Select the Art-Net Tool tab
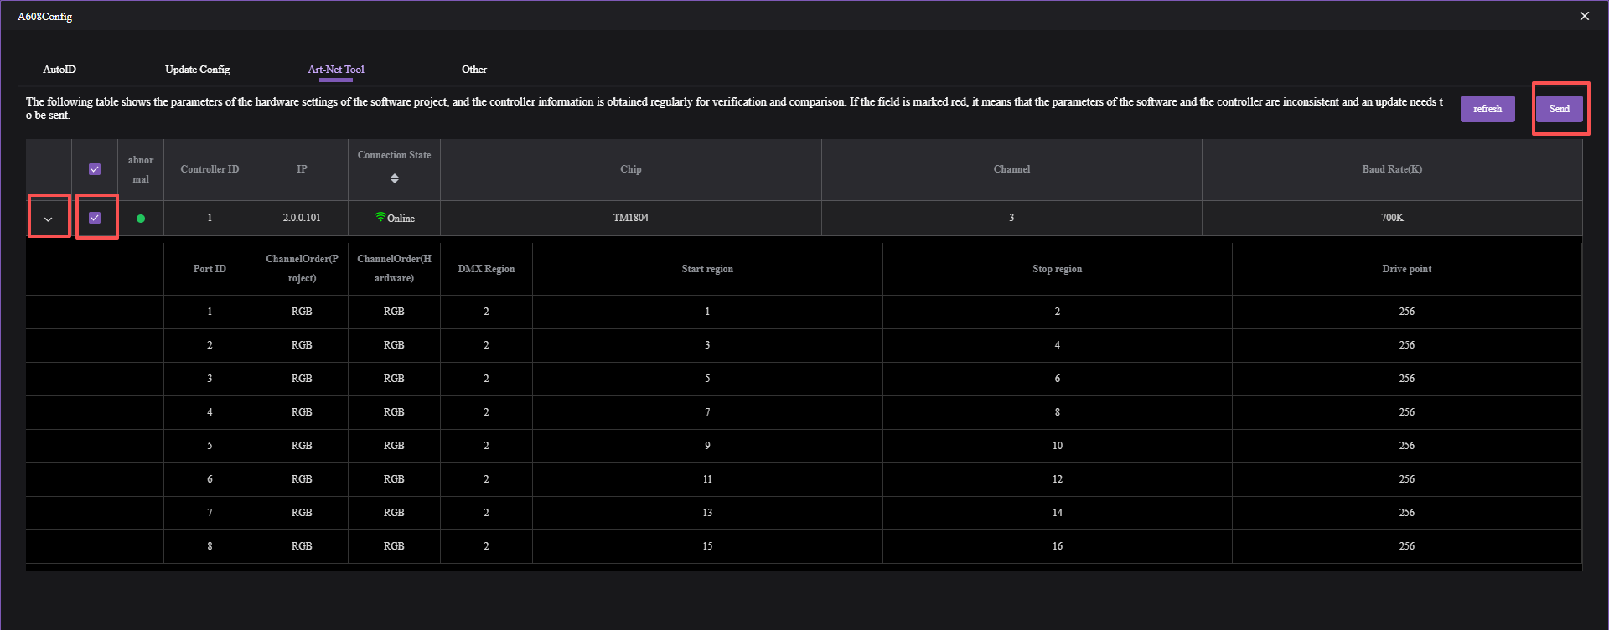This screenshot has height=630, width=1609. pos(336,70)
